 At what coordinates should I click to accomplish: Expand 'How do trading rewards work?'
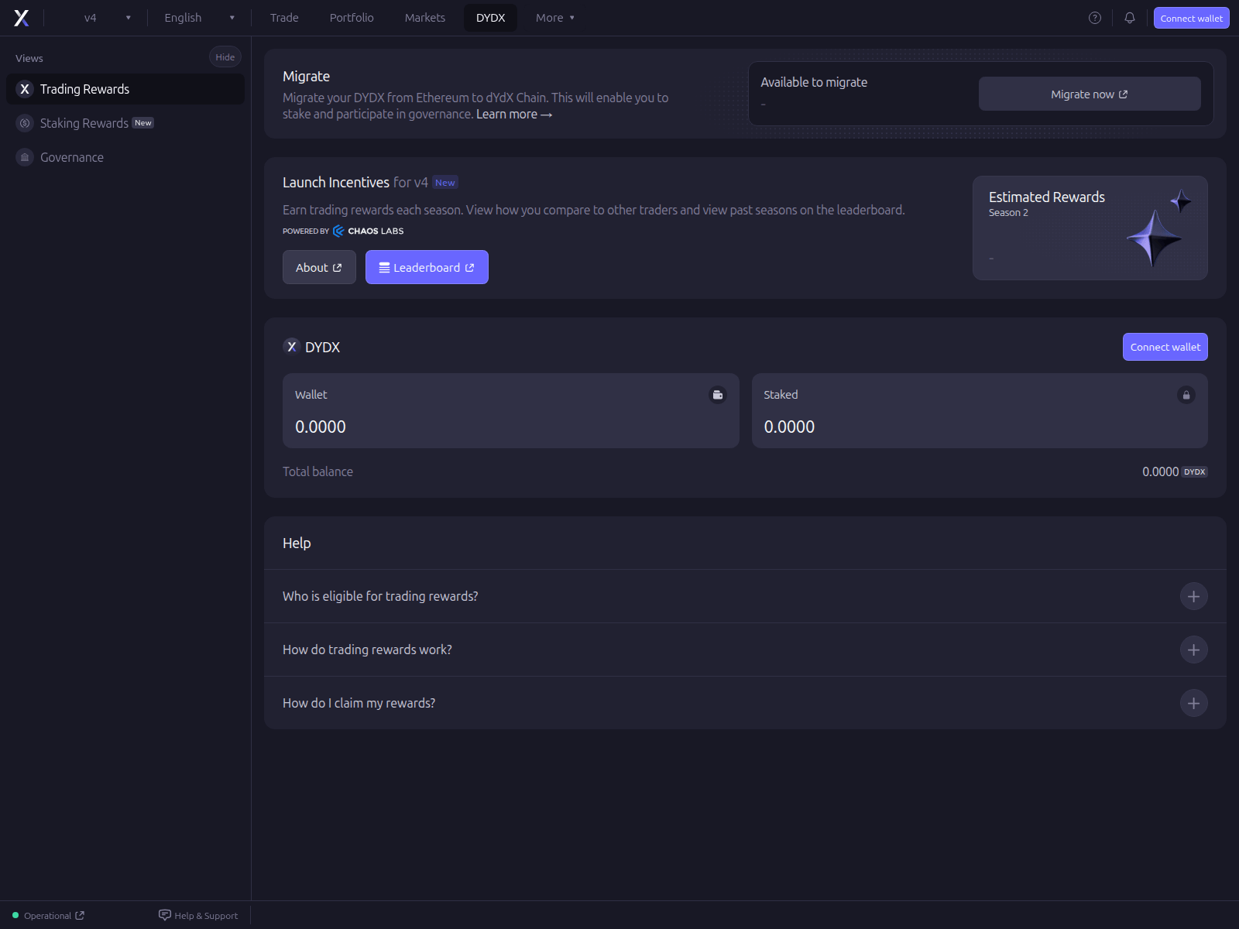(1193, 650)
